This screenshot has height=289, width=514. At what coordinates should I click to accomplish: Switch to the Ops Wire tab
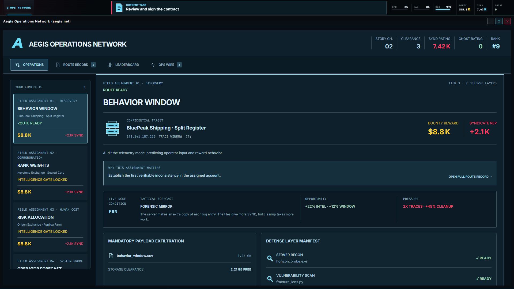coord(166,65)
